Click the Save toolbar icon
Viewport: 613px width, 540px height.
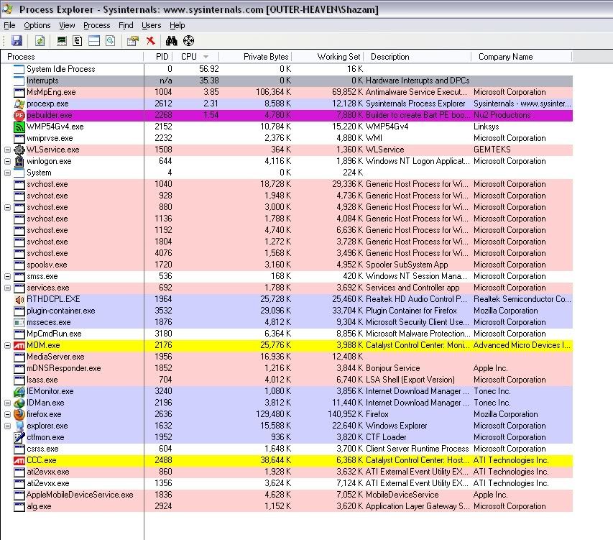(x=17, y=41)
